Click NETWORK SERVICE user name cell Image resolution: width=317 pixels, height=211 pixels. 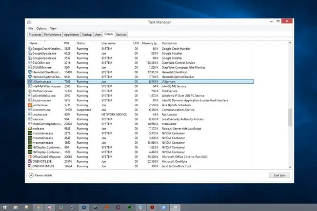click(114, 115)
